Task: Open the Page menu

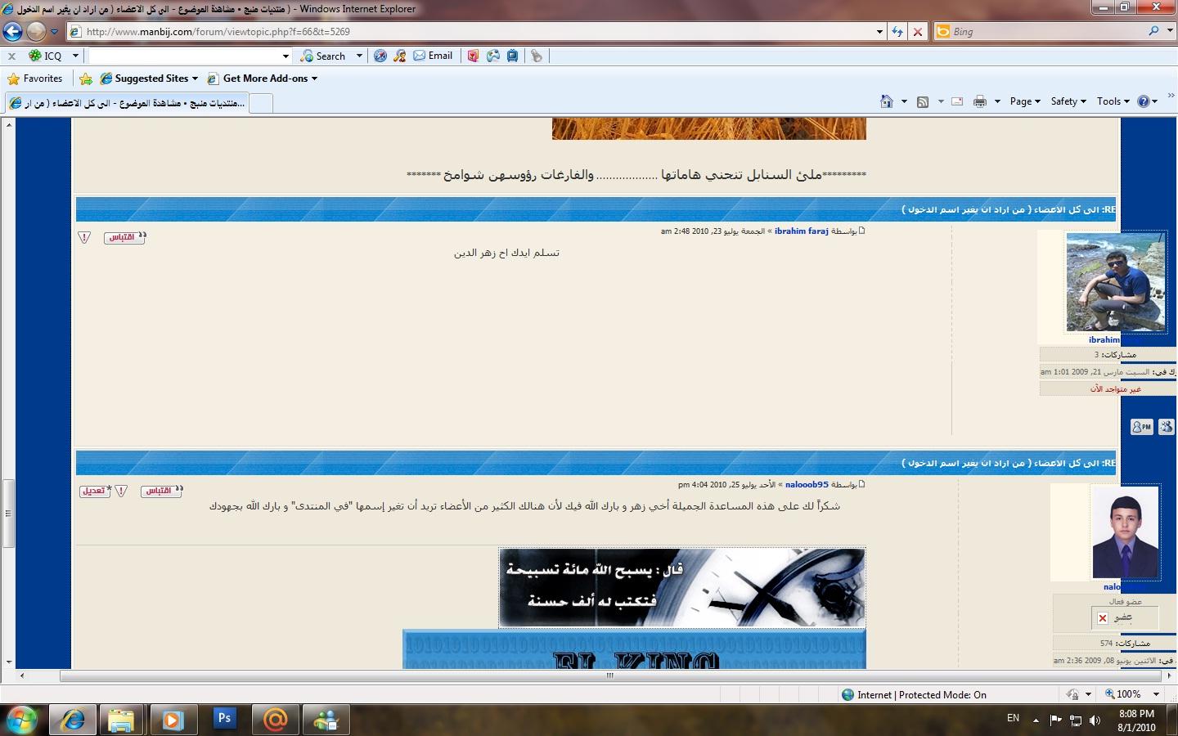Action: [1024, 101]
